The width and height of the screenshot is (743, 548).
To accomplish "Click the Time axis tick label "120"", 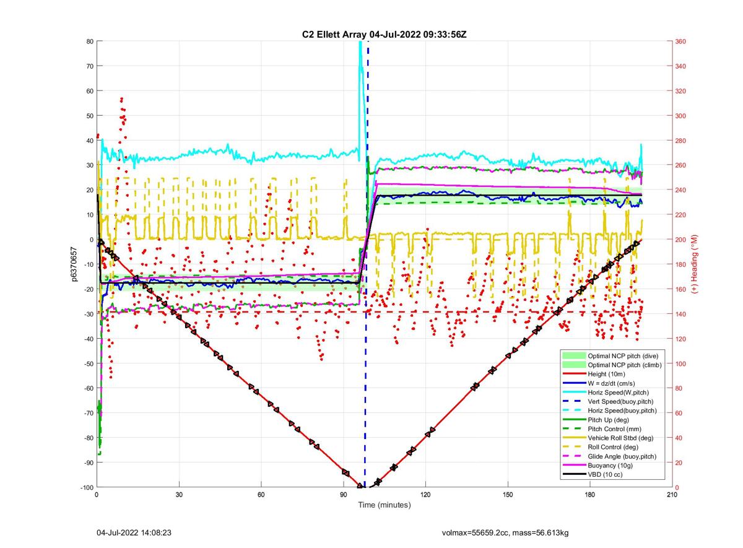I will (x=425, y=495).
